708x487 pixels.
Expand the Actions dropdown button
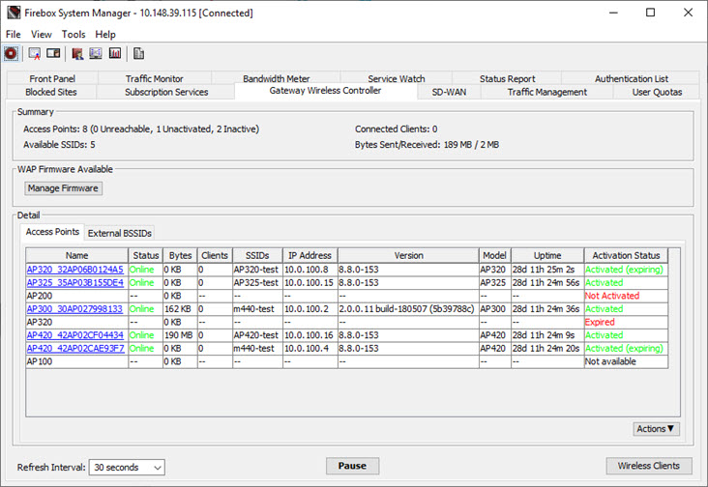[656, 429]
